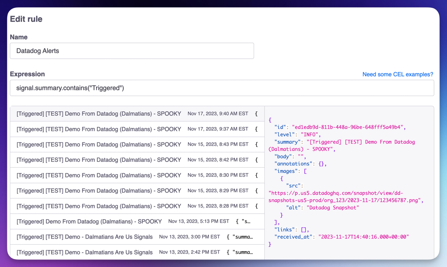Select the signal from Nov 15, 2023, 8:28 PM
Viewport: 447px width, 267px height.
coord(137,206)
